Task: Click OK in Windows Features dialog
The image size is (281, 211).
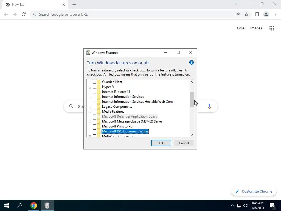Action: [161, 143]
